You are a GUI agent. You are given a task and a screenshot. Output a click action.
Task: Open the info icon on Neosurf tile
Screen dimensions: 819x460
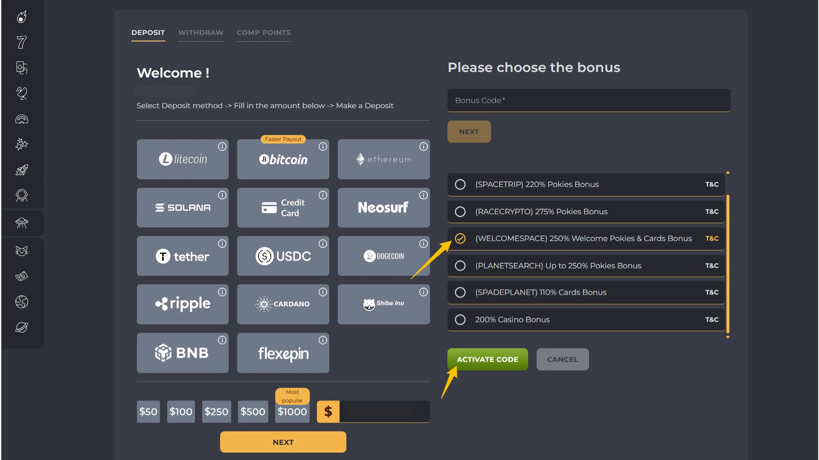tap(423, 195)
